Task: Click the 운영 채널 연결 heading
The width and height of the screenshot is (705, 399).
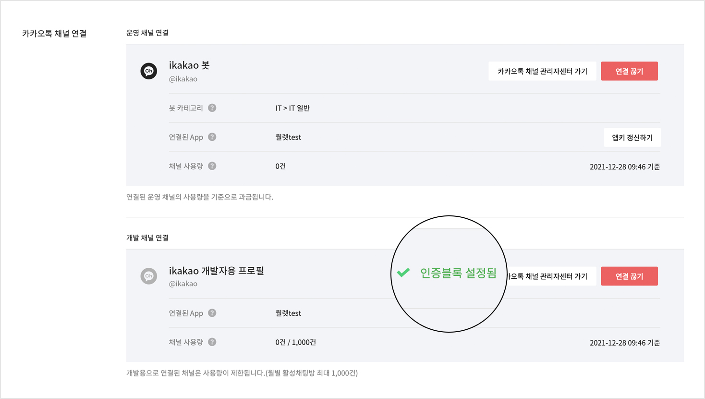Action: coord(147,33)
